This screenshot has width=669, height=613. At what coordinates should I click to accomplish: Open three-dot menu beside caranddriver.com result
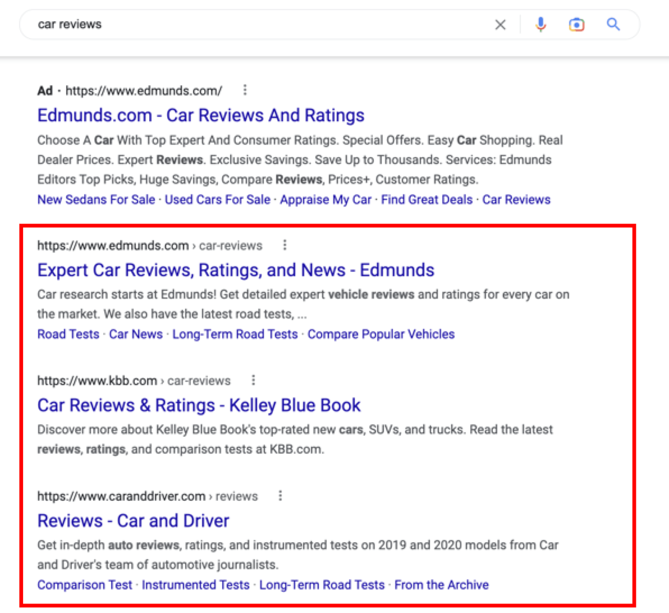click(280, 496)
